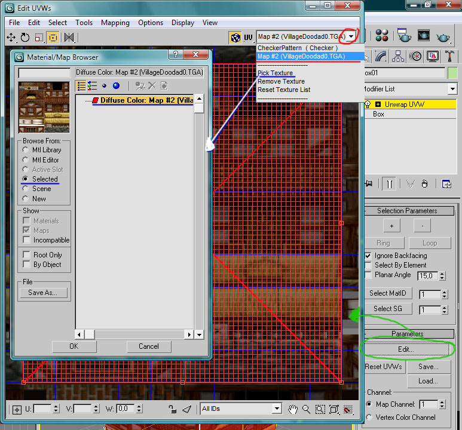This screenshot has width=462, height=430.
Task: Open the Utilities hammer icon
Action: (449, 56)
